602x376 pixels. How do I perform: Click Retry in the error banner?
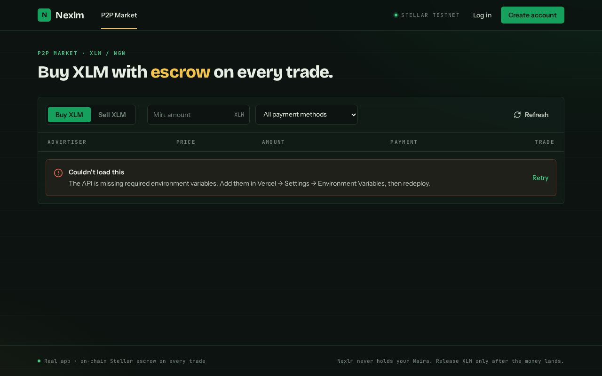coord(540,178)
